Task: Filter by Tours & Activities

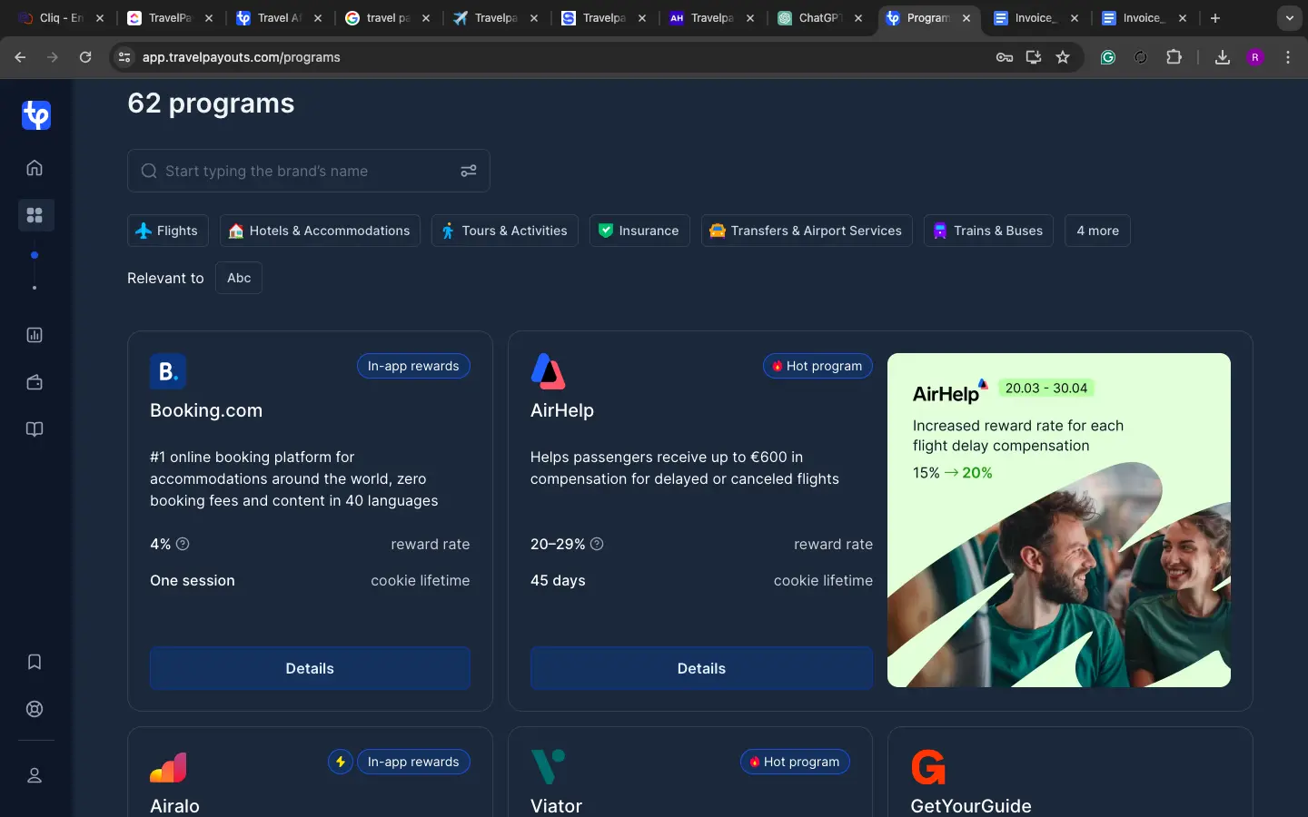Action: pos(505,231)
